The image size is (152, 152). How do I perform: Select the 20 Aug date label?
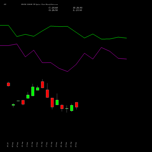[61, 144]
